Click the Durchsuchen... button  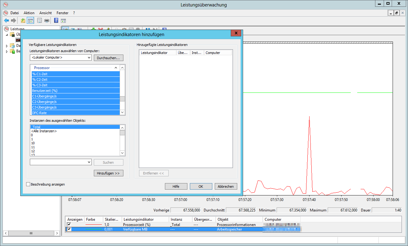point(108,58)
